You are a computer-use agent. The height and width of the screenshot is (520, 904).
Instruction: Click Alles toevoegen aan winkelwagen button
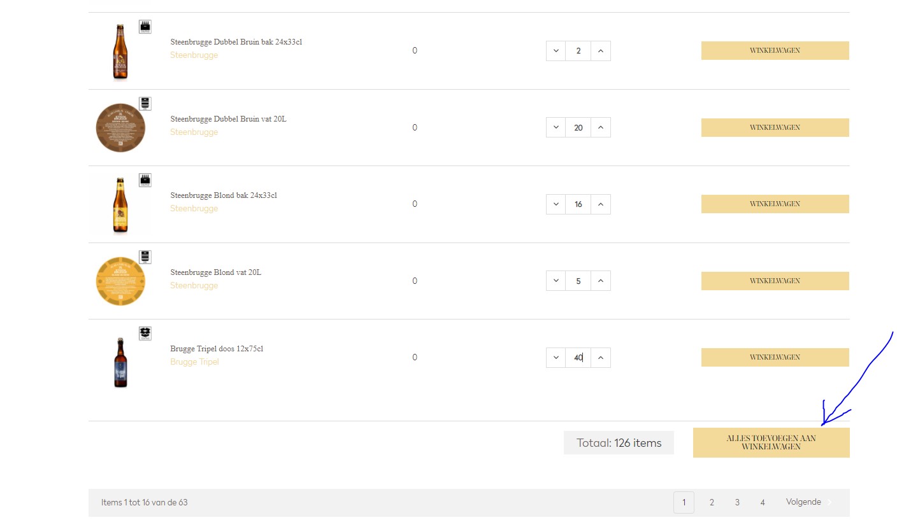coord(771,442)
